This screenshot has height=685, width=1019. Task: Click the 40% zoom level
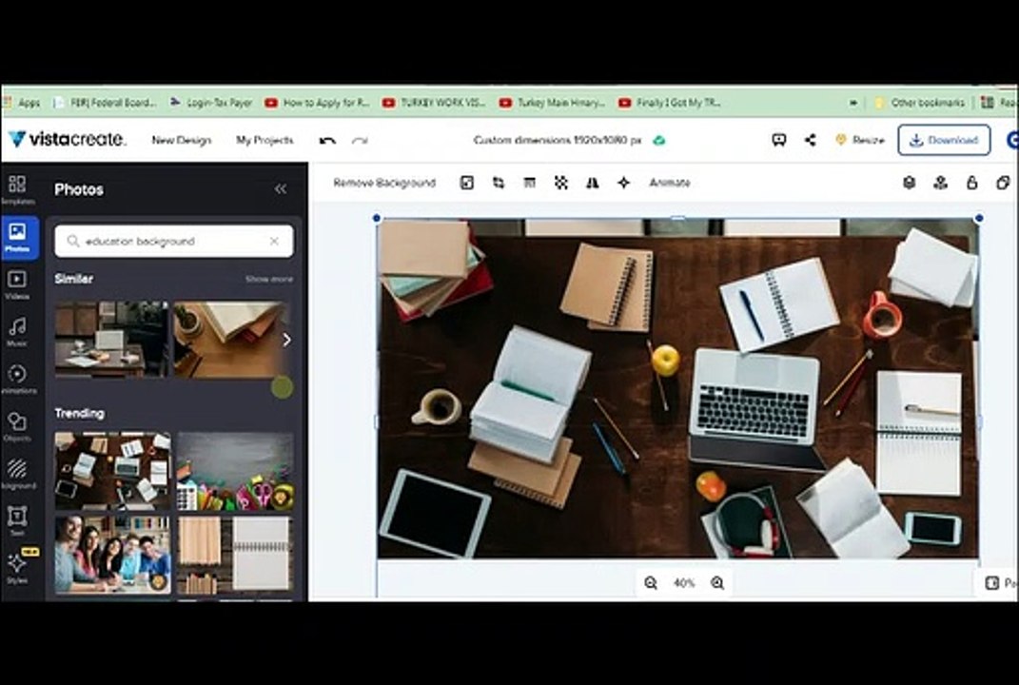[684, 583]
